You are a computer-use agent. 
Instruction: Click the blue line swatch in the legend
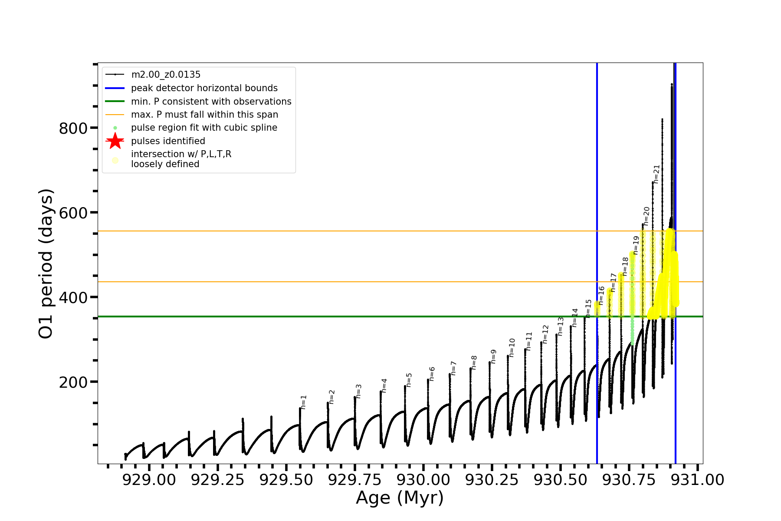[115, 88]
